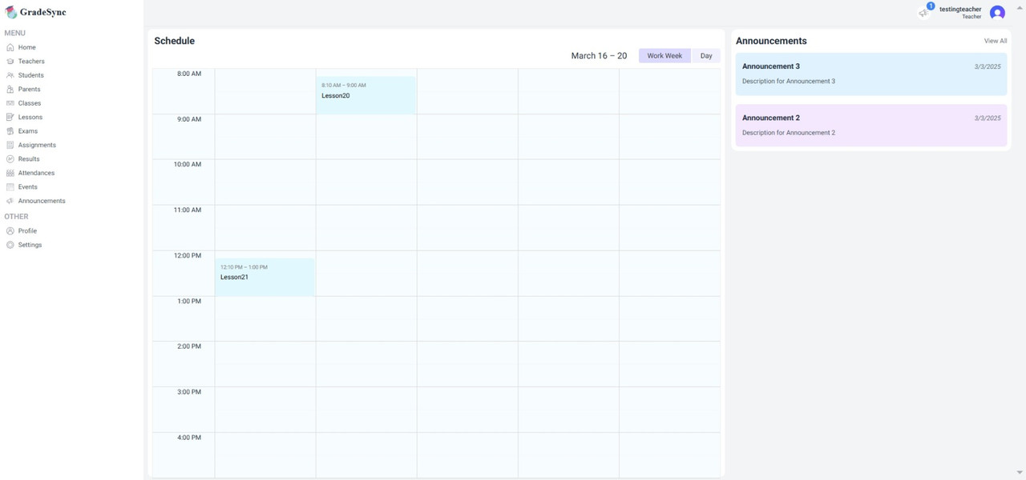Click the Lessons sidebar icon

[x=10, y=118]
